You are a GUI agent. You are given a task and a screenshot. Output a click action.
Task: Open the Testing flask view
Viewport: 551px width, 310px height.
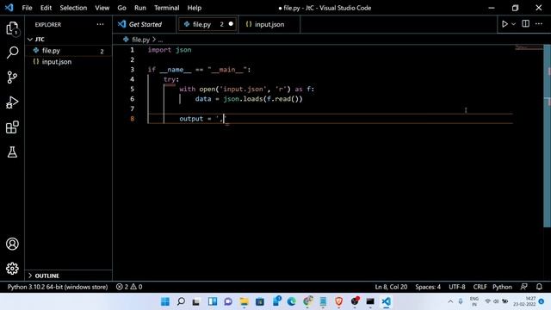coord(12,152)
